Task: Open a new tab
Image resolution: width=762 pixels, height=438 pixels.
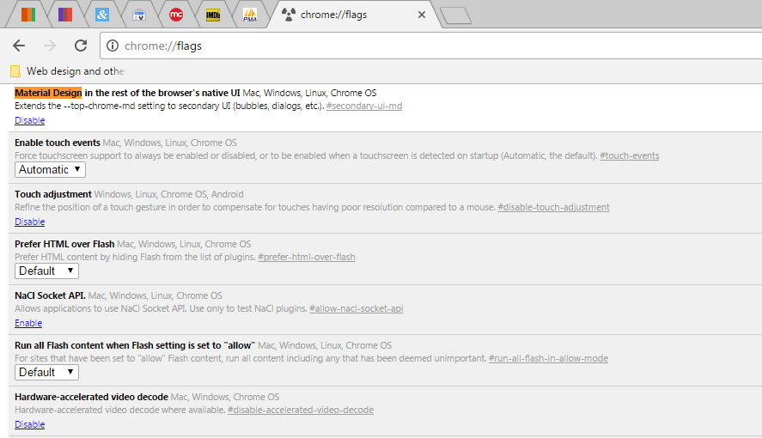Action: pos(456,15)
